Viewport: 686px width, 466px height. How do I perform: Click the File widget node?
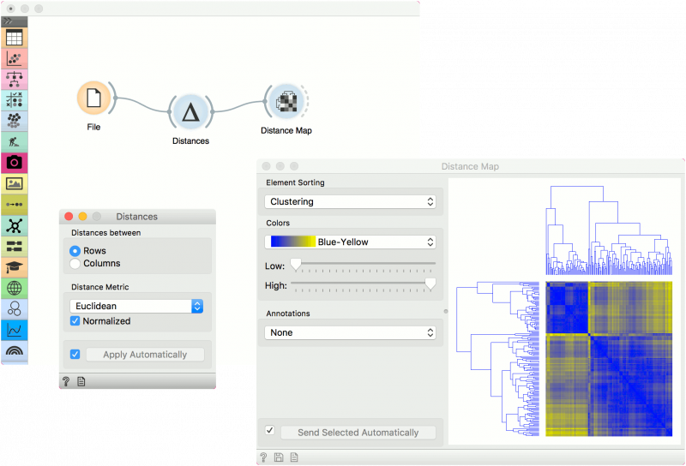93,98
